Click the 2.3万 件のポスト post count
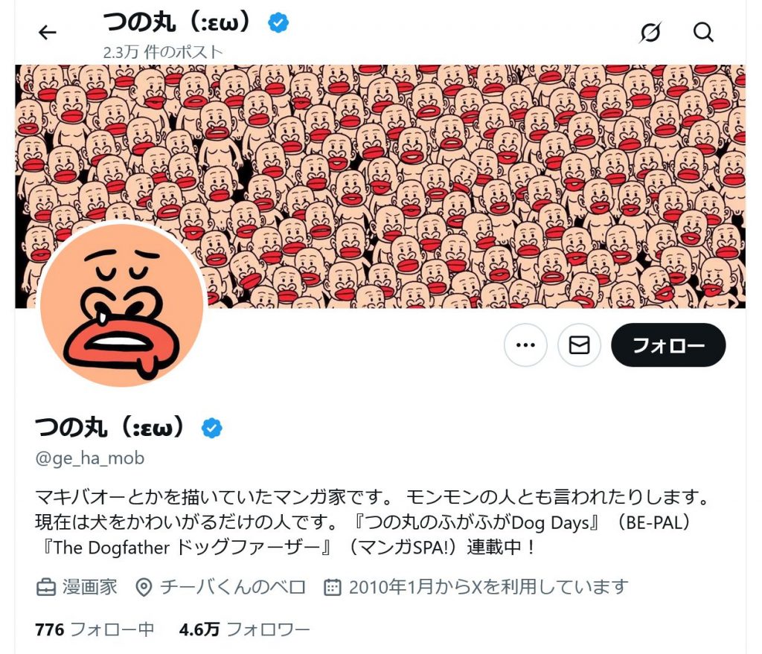The width and height of the screenshot is (762, 654). (x=163, y=52)
